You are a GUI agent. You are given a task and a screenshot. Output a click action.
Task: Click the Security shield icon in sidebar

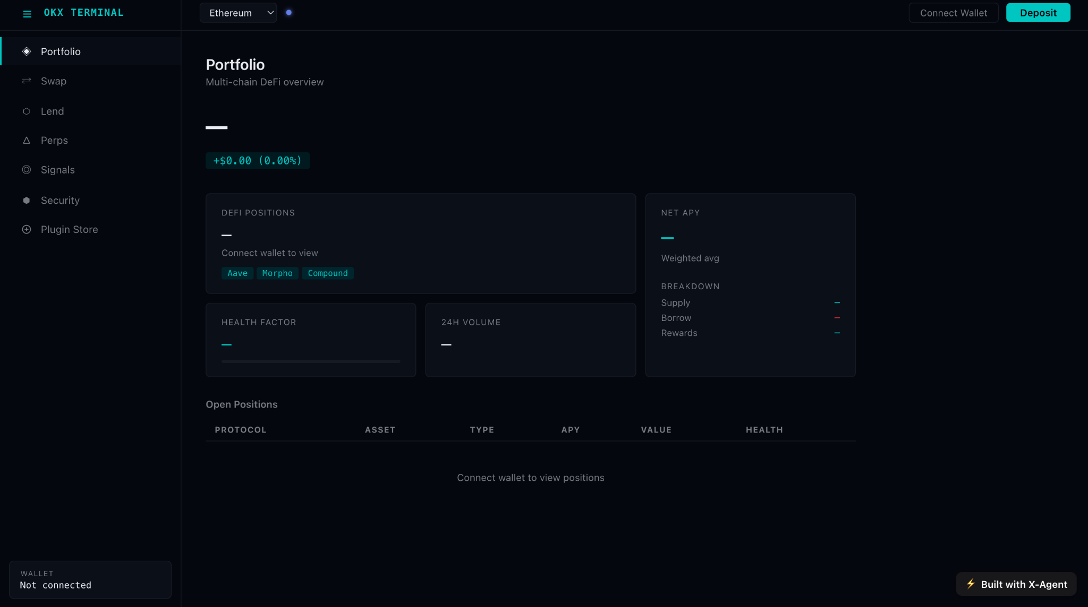click(x=27, y=201)
